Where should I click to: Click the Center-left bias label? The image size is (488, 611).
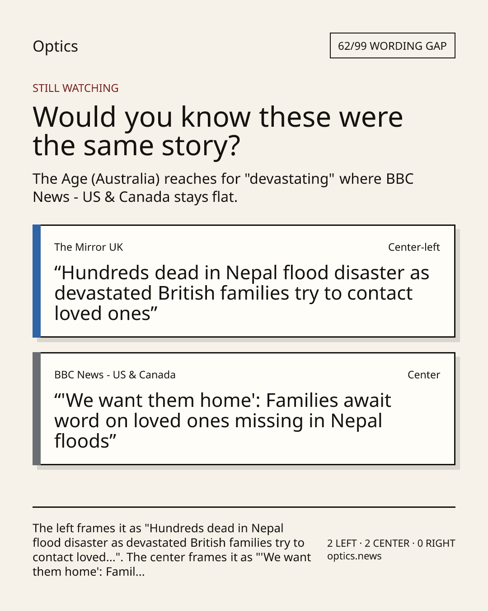[x=414, y=247]
